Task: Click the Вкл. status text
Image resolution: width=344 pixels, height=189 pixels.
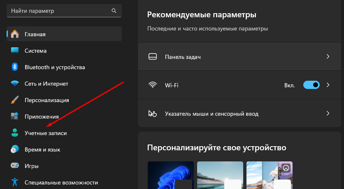Action: tap(289, 85)
